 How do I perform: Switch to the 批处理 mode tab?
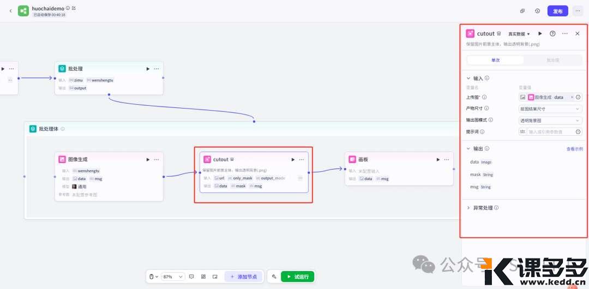tap(552, 61)
